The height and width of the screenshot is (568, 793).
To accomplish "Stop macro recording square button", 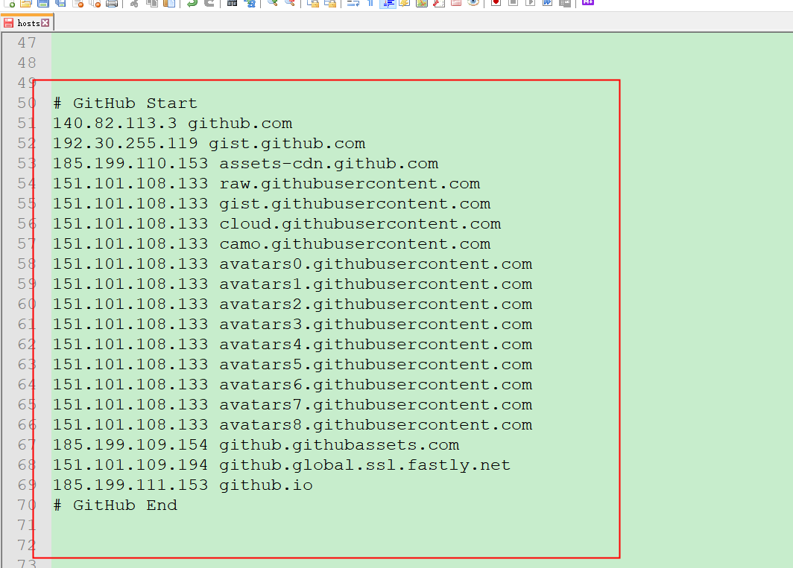I will click(514, 2).
